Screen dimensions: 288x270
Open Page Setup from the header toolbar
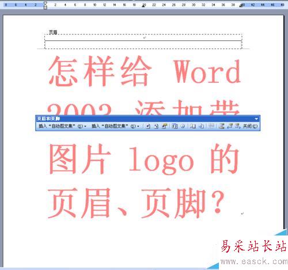[193, 126]
